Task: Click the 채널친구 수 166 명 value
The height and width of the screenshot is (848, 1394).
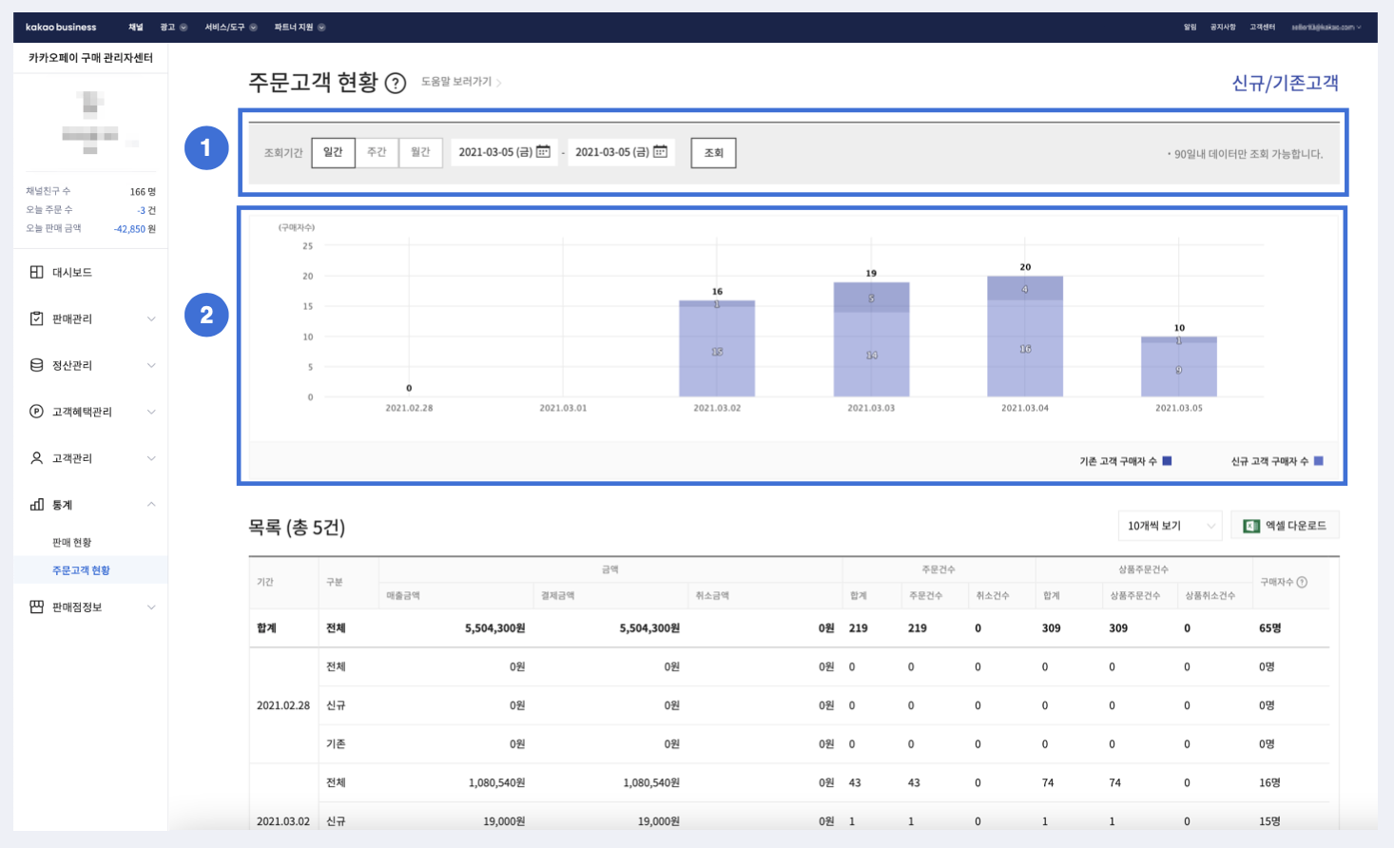Action: [x=143, y=192]
